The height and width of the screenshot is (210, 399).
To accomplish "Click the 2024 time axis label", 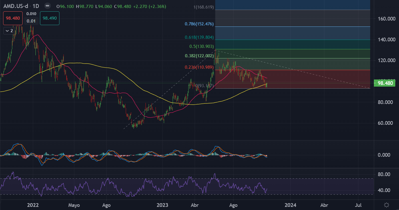I will (x=290, y=205).
